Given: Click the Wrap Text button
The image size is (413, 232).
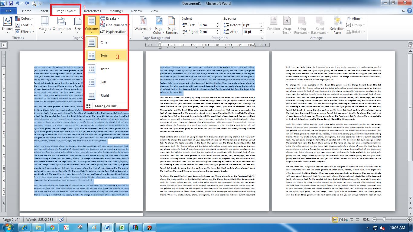Looking at the screenshot, I should coord(287,25).
